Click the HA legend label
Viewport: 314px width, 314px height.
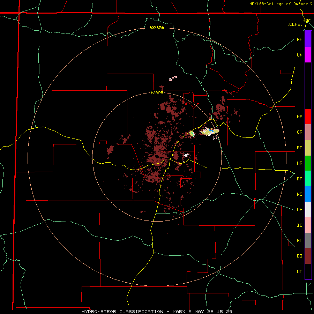click(299, 117)
